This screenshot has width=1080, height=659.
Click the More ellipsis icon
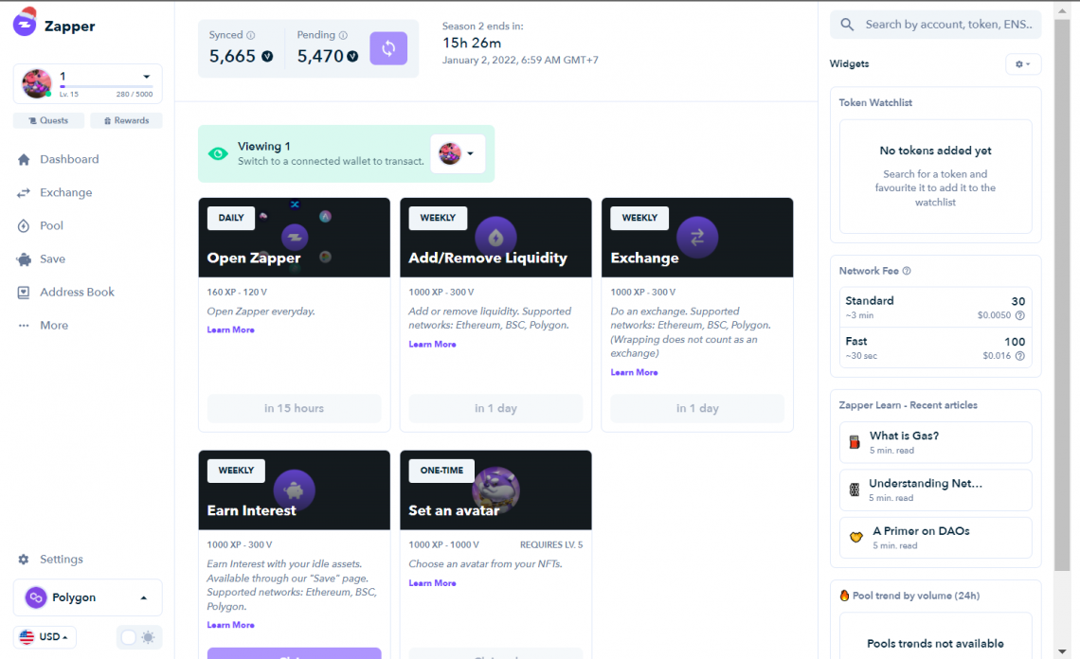(24, 326)
